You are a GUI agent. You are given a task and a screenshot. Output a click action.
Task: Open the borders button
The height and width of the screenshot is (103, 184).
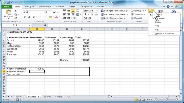point(42,17)
